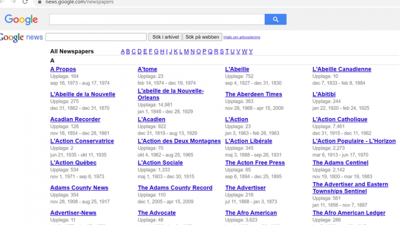
Task: Jump to letter S in index
Action: coord(222,51)
